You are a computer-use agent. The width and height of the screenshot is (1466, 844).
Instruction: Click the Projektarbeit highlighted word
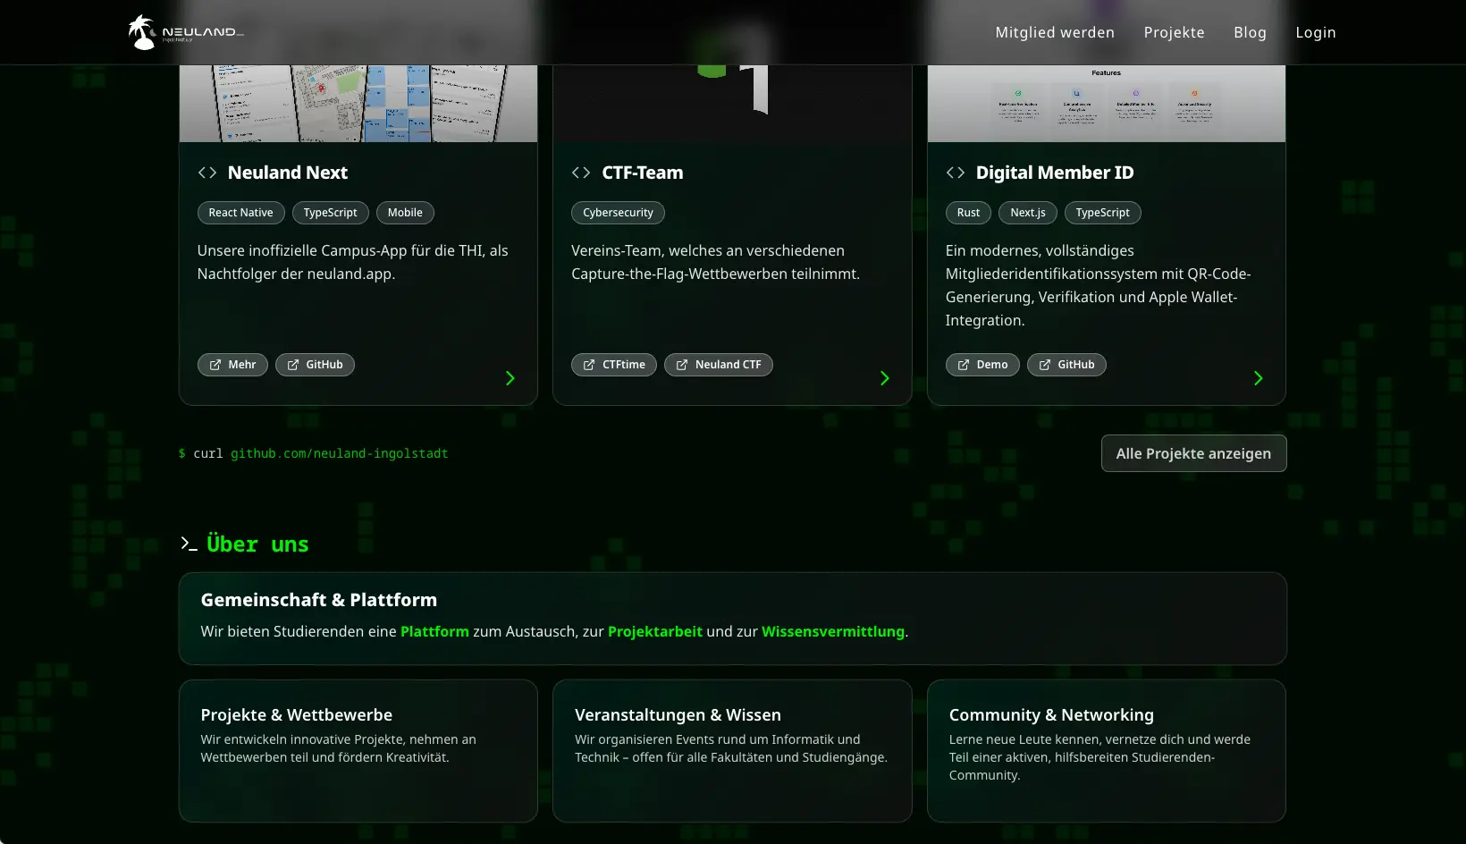click(x=655, y=631)
